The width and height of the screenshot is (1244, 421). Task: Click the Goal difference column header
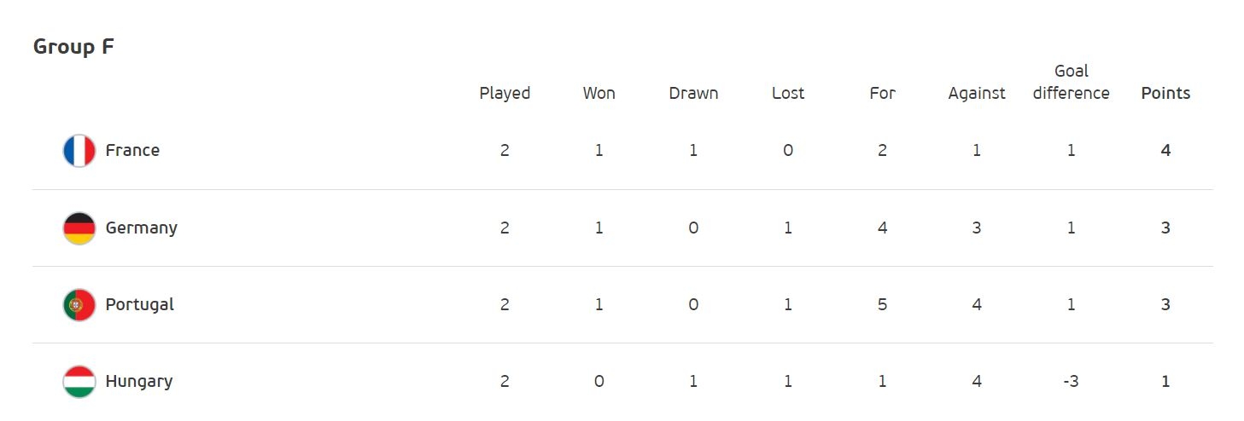(1072, 82)
